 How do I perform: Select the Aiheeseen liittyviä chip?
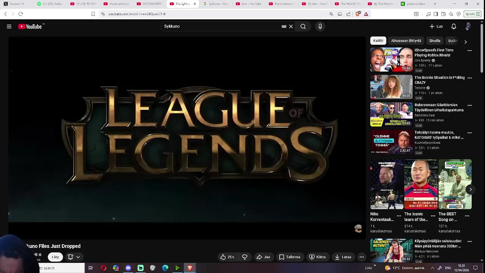(406, 41)
